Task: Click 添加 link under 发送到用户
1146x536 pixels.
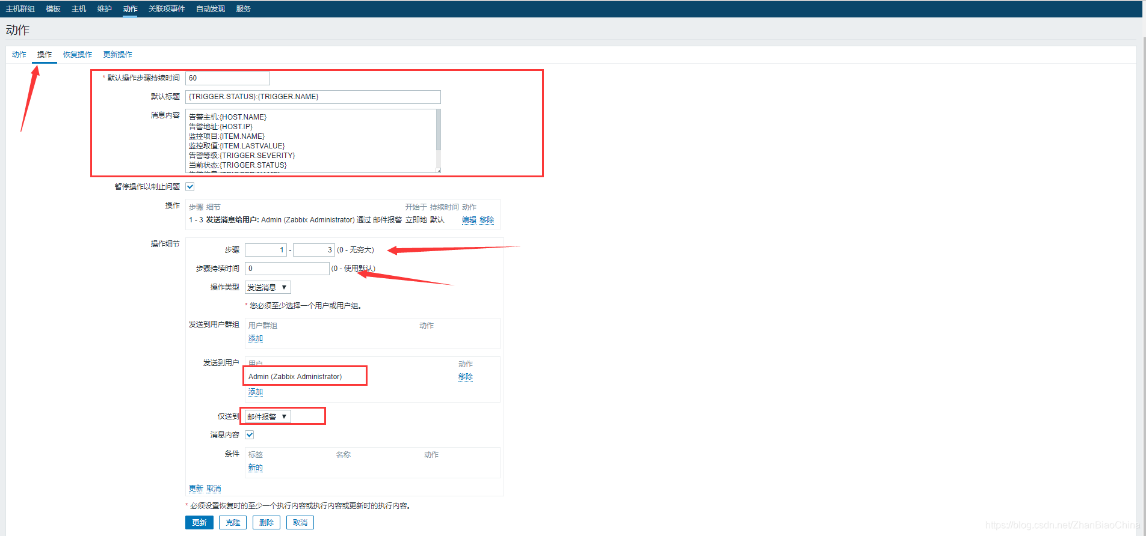Action: tap(256, 392)
